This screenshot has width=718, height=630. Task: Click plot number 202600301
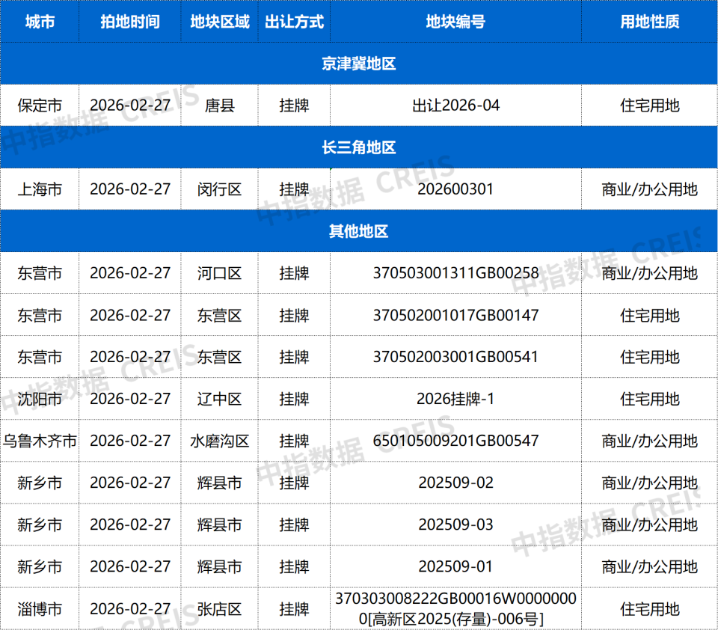(456, 189)
